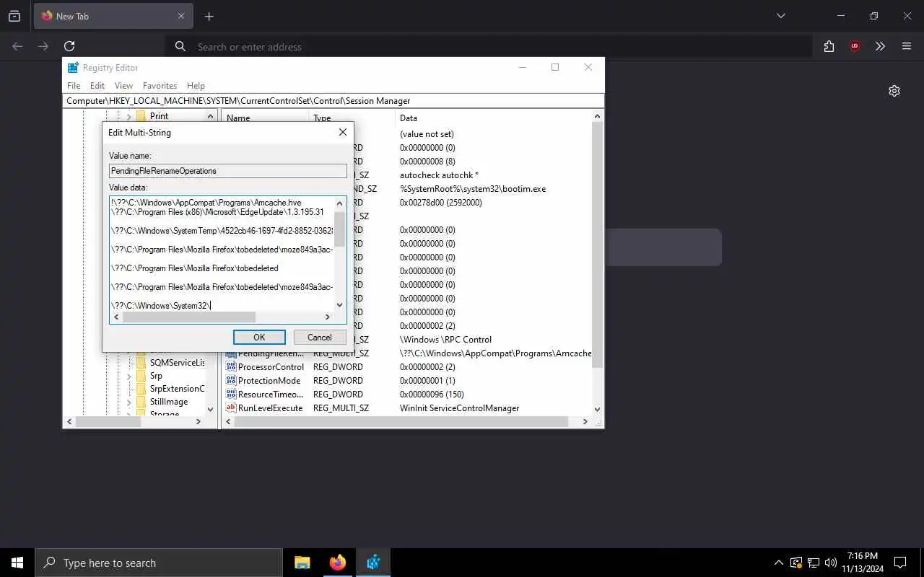
Task: Open the View menu in Registry Editor
Action: click(x=123, y=85)
